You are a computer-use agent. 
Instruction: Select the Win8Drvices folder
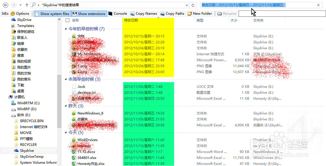point(87,140)
